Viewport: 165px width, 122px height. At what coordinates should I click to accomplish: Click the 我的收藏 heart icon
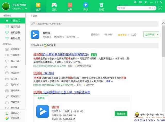tap(7, 38)
